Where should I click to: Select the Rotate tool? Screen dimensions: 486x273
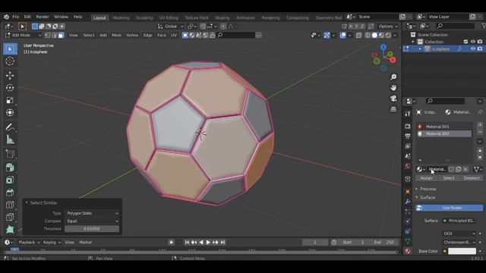10,88
